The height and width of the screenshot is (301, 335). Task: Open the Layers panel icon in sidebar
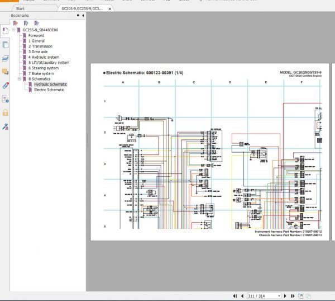tap(5, 58)
